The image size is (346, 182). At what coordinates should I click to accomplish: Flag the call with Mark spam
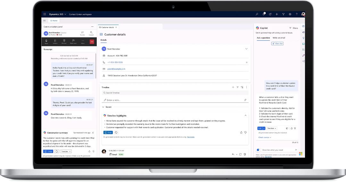(73, 42)
